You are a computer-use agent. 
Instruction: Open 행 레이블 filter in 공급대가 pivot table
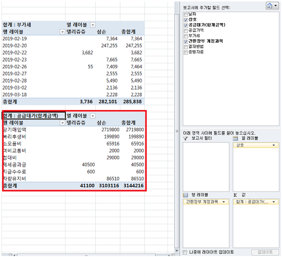62,123
